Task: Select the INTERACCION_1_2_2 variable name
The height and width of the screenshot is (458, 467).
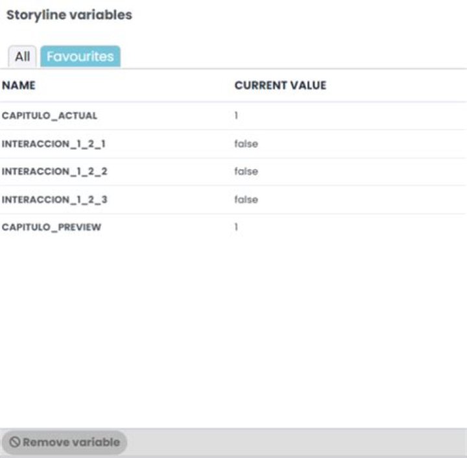Action: [x=54, y=171]
